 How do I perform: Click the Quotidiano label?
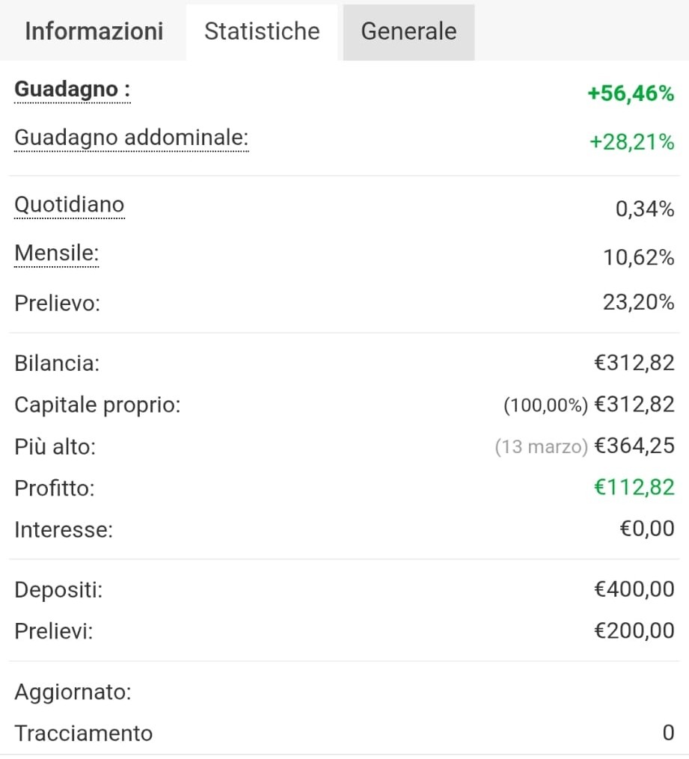coord(70,205)
